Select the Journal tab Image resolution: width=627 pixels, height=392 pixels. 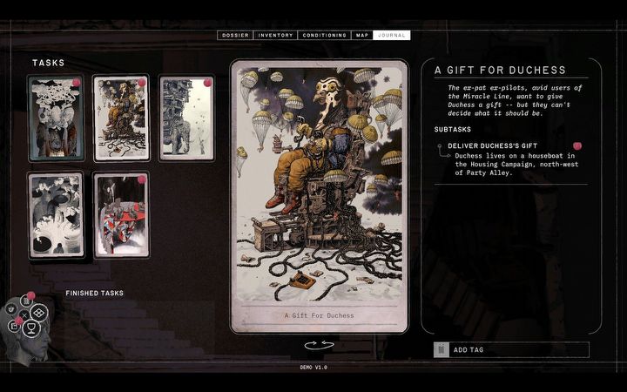tap(390, 35)
